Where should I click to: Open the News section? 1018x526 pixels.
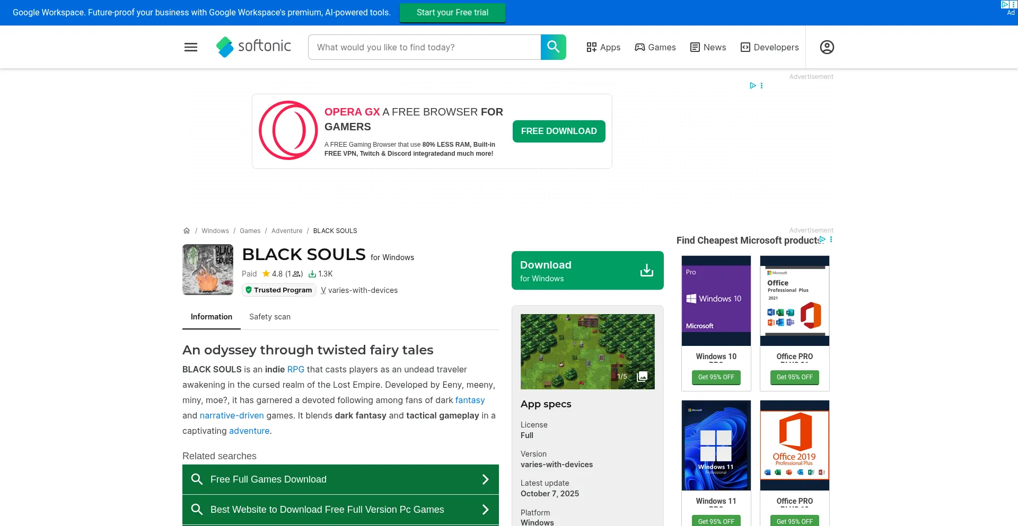(x=708, y=47)
